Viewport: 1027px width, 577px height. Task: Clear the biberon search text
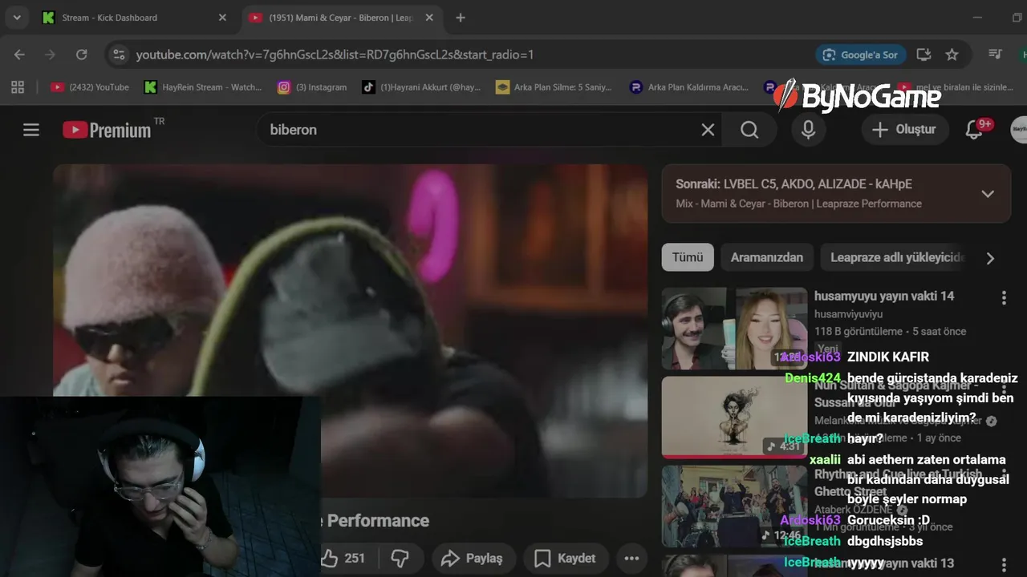click(708, 130)
